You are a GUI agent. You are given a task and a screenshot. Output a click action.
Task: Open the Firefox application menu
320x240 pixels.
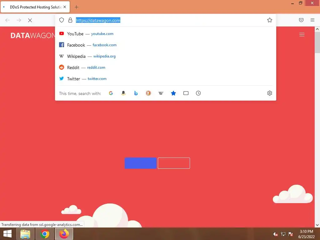(312, 20)
